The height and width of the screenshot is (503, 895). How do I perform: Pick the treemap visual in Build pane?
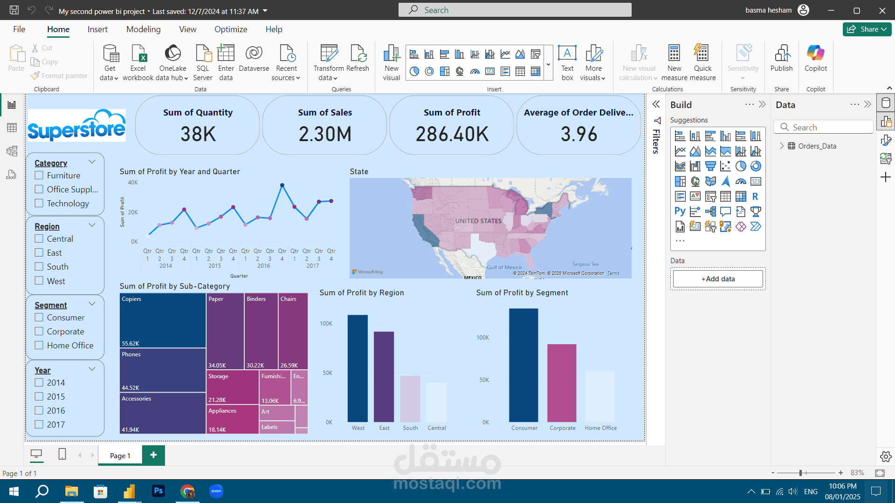(x=680, y=181)
